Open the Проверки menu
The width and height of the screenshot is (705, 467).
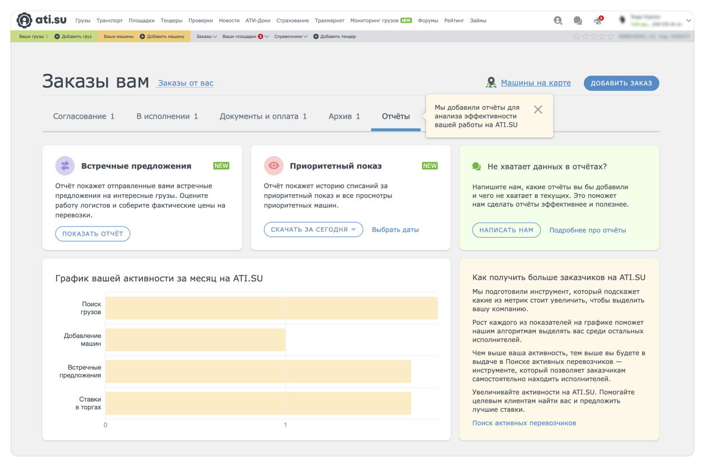[200, 20]
